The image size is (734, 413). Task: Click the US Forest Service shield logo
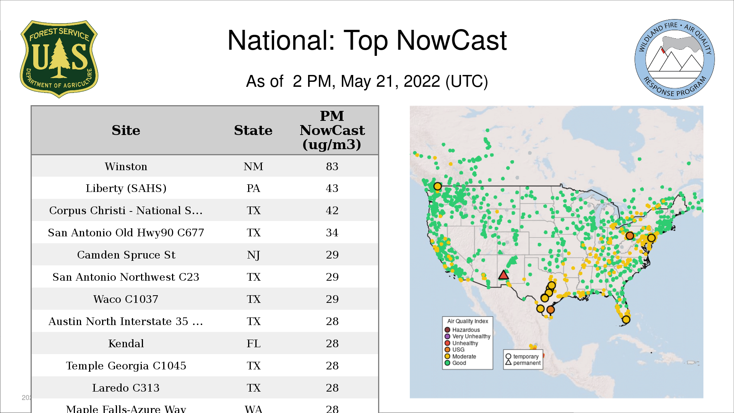coord(59,59)
